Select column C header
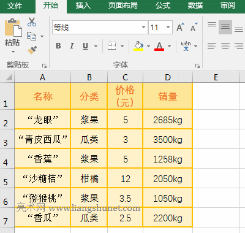The width and height of the screenshot is (245, 233). pos(125,77)
